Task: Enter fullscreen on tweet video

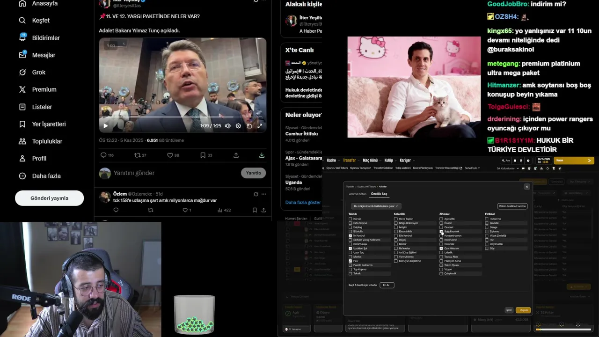Action: (260, 126)
